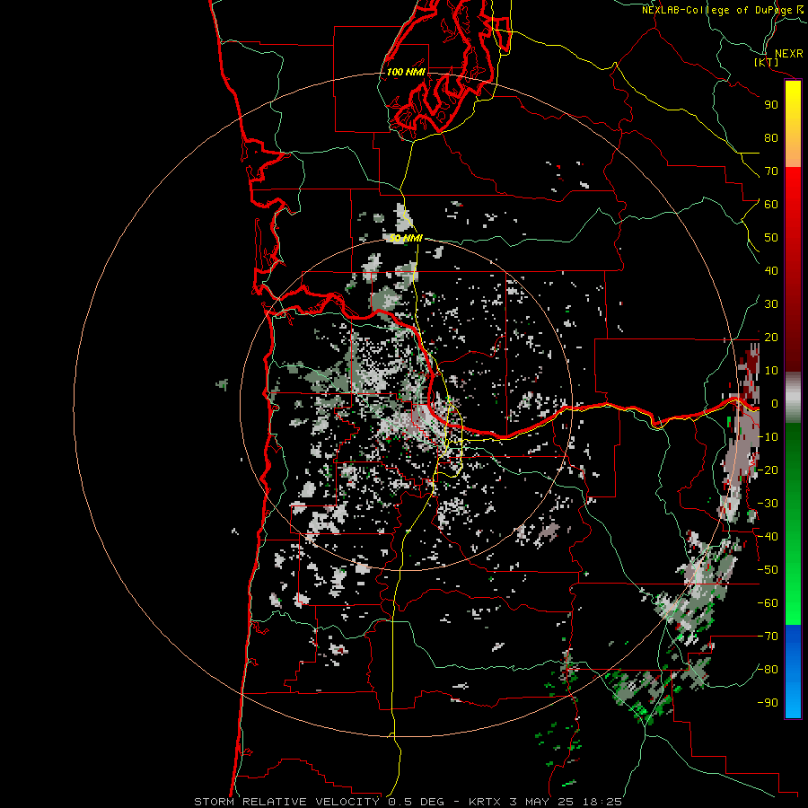This screenshot has height=808, width=808.
Task: Click the 40 value on the velocity scale
Action: (771, 270)
